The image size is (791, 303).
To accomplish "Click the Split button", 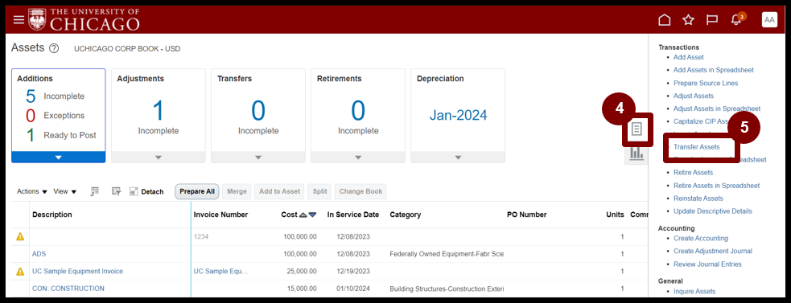I will click(x=319, y=191).
